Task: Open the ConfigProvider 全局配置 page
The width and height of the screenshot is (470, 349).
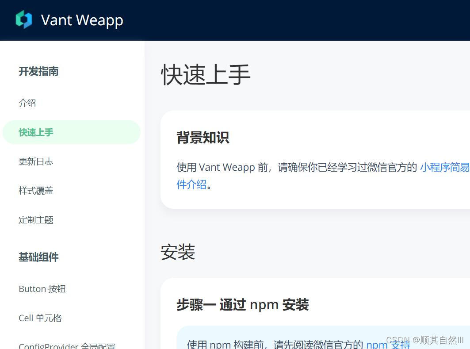Action: [x=67, y=345]
